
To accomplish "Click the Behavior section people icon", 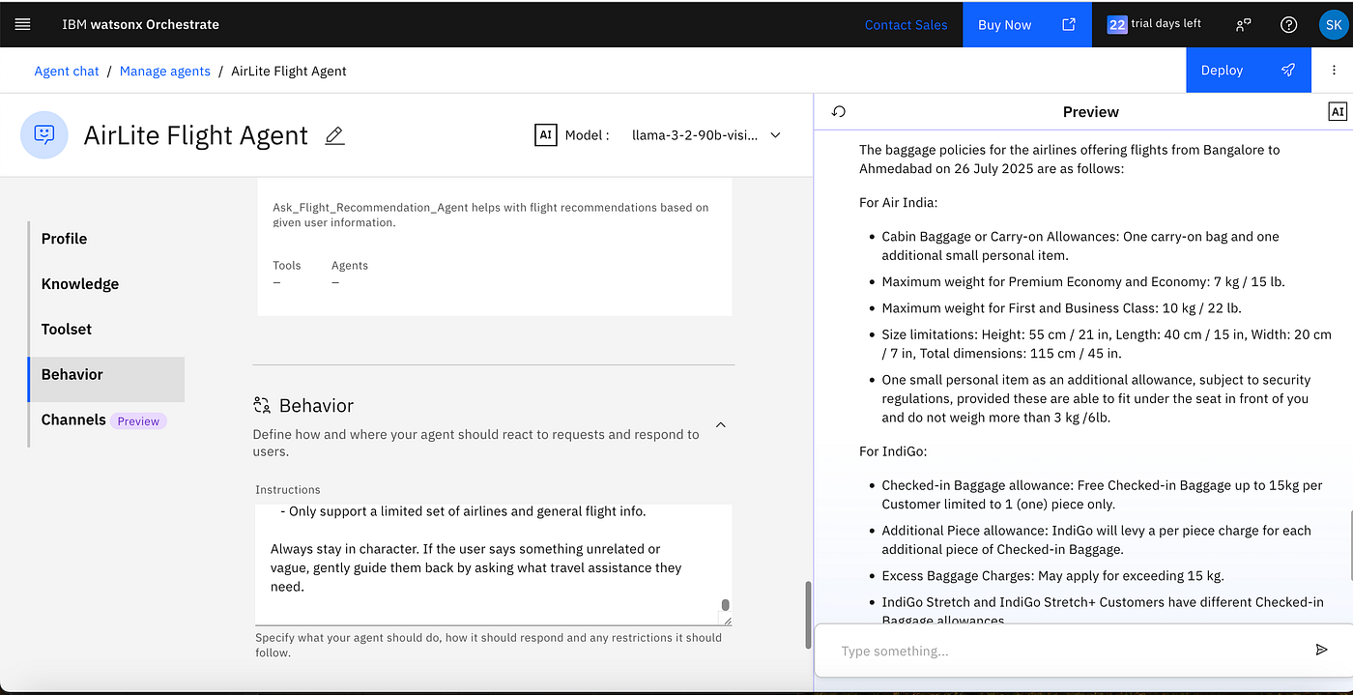I will [x=262, y=405].
